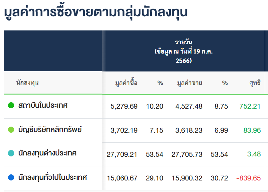The width and height of the screenshot is (268, 192).
Task: Click the นักลงทุน column header
Action: coord(27,83)
